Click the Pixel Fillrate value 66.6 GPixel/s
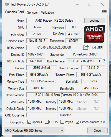111x137 pixels. pyautogui.click(x=39, y=75)
